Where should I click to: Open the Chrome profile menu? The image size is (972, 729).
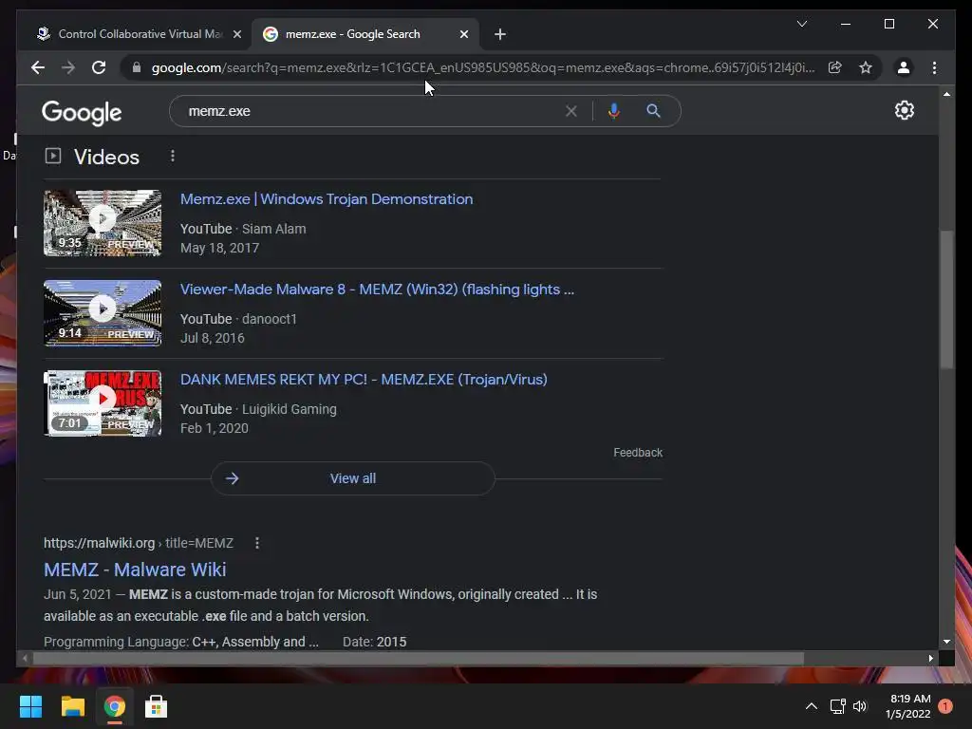904,67
